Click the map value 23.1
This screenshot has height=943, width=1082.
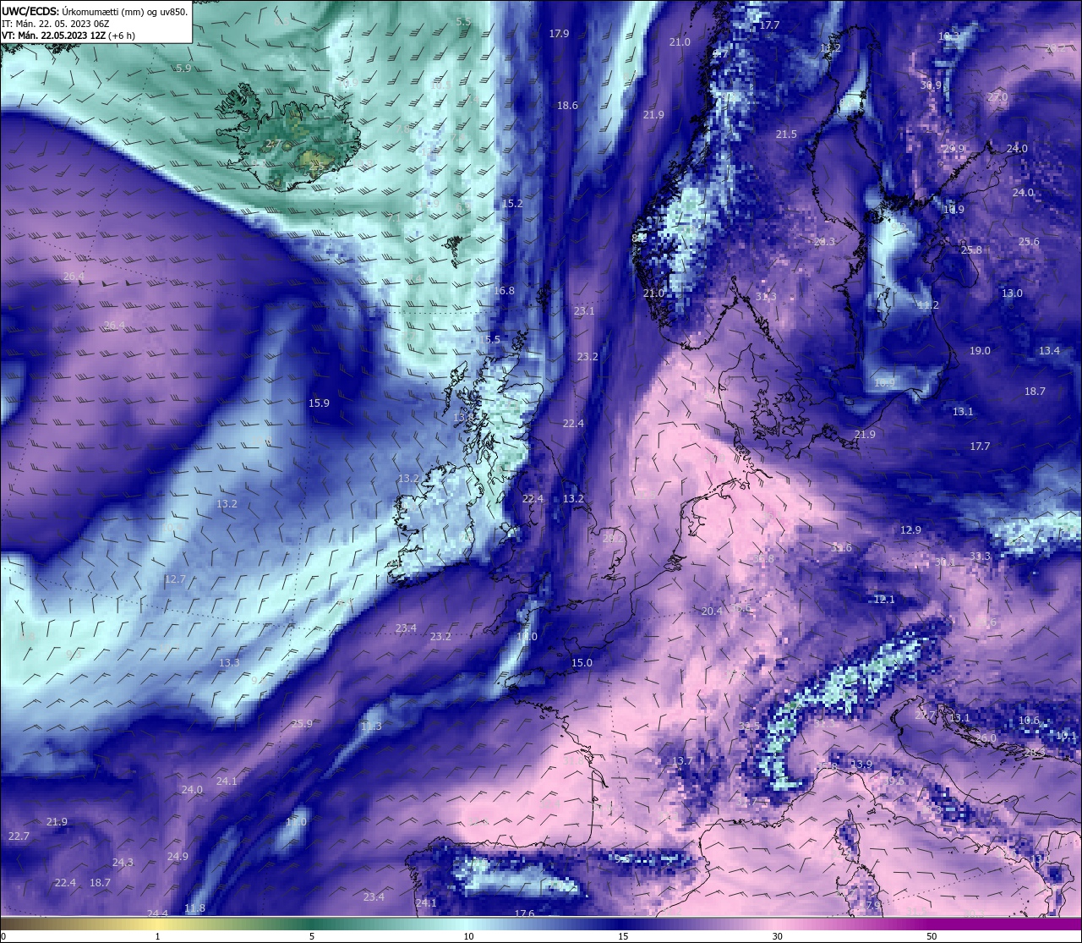pos(584,311)
